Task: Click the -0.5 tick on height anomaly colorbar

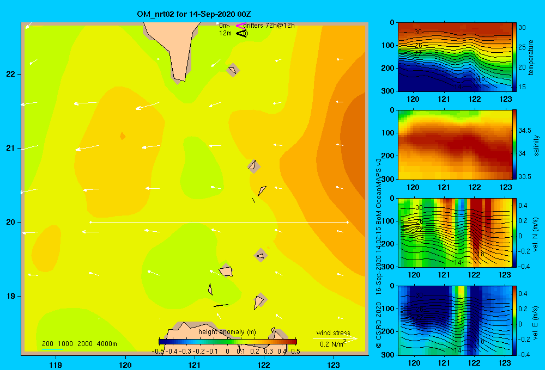Action: pos(158,351)
